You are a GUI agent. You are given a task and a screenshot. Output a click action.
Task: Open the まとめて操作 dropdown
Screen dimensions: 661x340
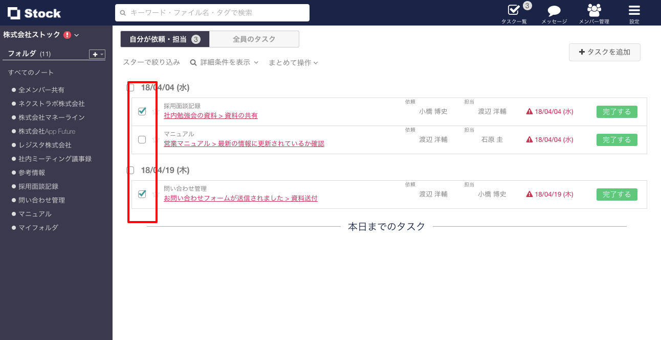point(293,62)
